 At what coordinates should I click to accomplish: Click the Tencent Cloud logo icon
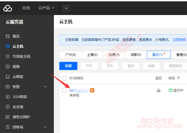coord(7,8)
